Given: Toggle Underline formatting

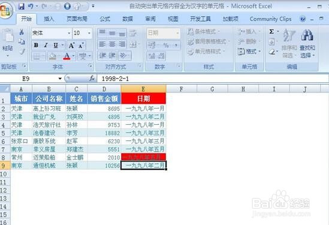Looking at the screenshot, I should [x=55, y=45].
